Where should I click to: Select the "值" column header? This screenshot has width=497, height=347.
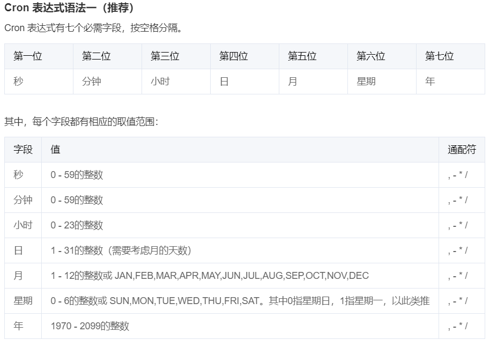coord(55,150)
